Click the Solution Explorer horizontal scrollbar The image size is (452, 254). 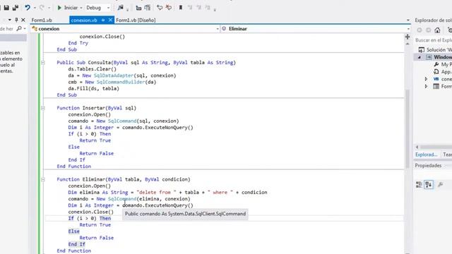tap(435, 147)
